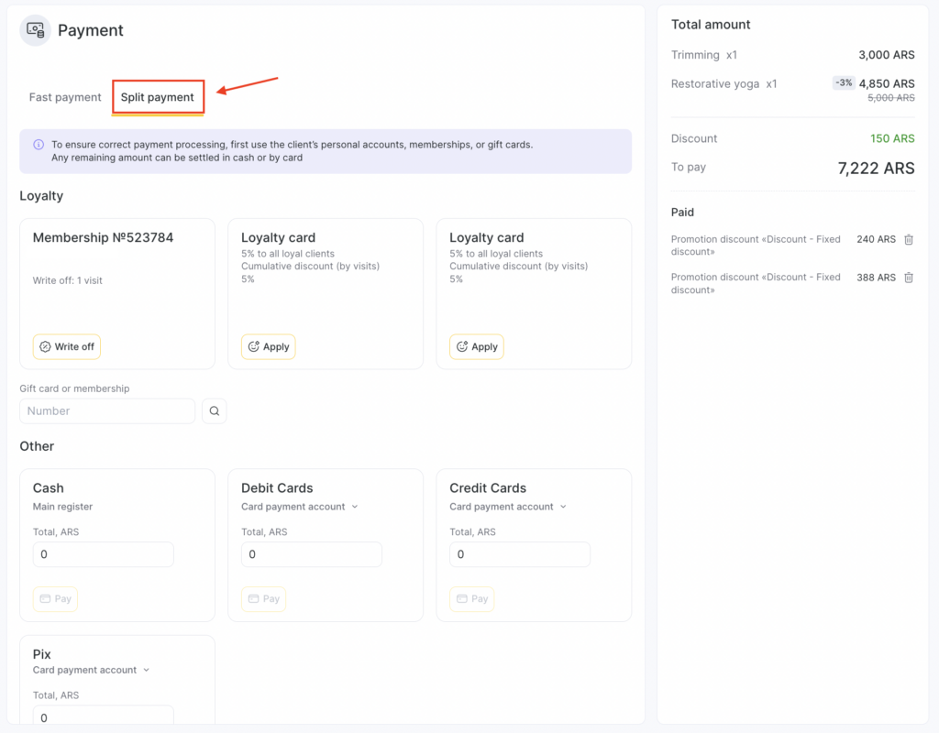Apply the second Loyalty card
Image resolution: width=939 pixels, height=733 pixels.
tap(476, 347)
